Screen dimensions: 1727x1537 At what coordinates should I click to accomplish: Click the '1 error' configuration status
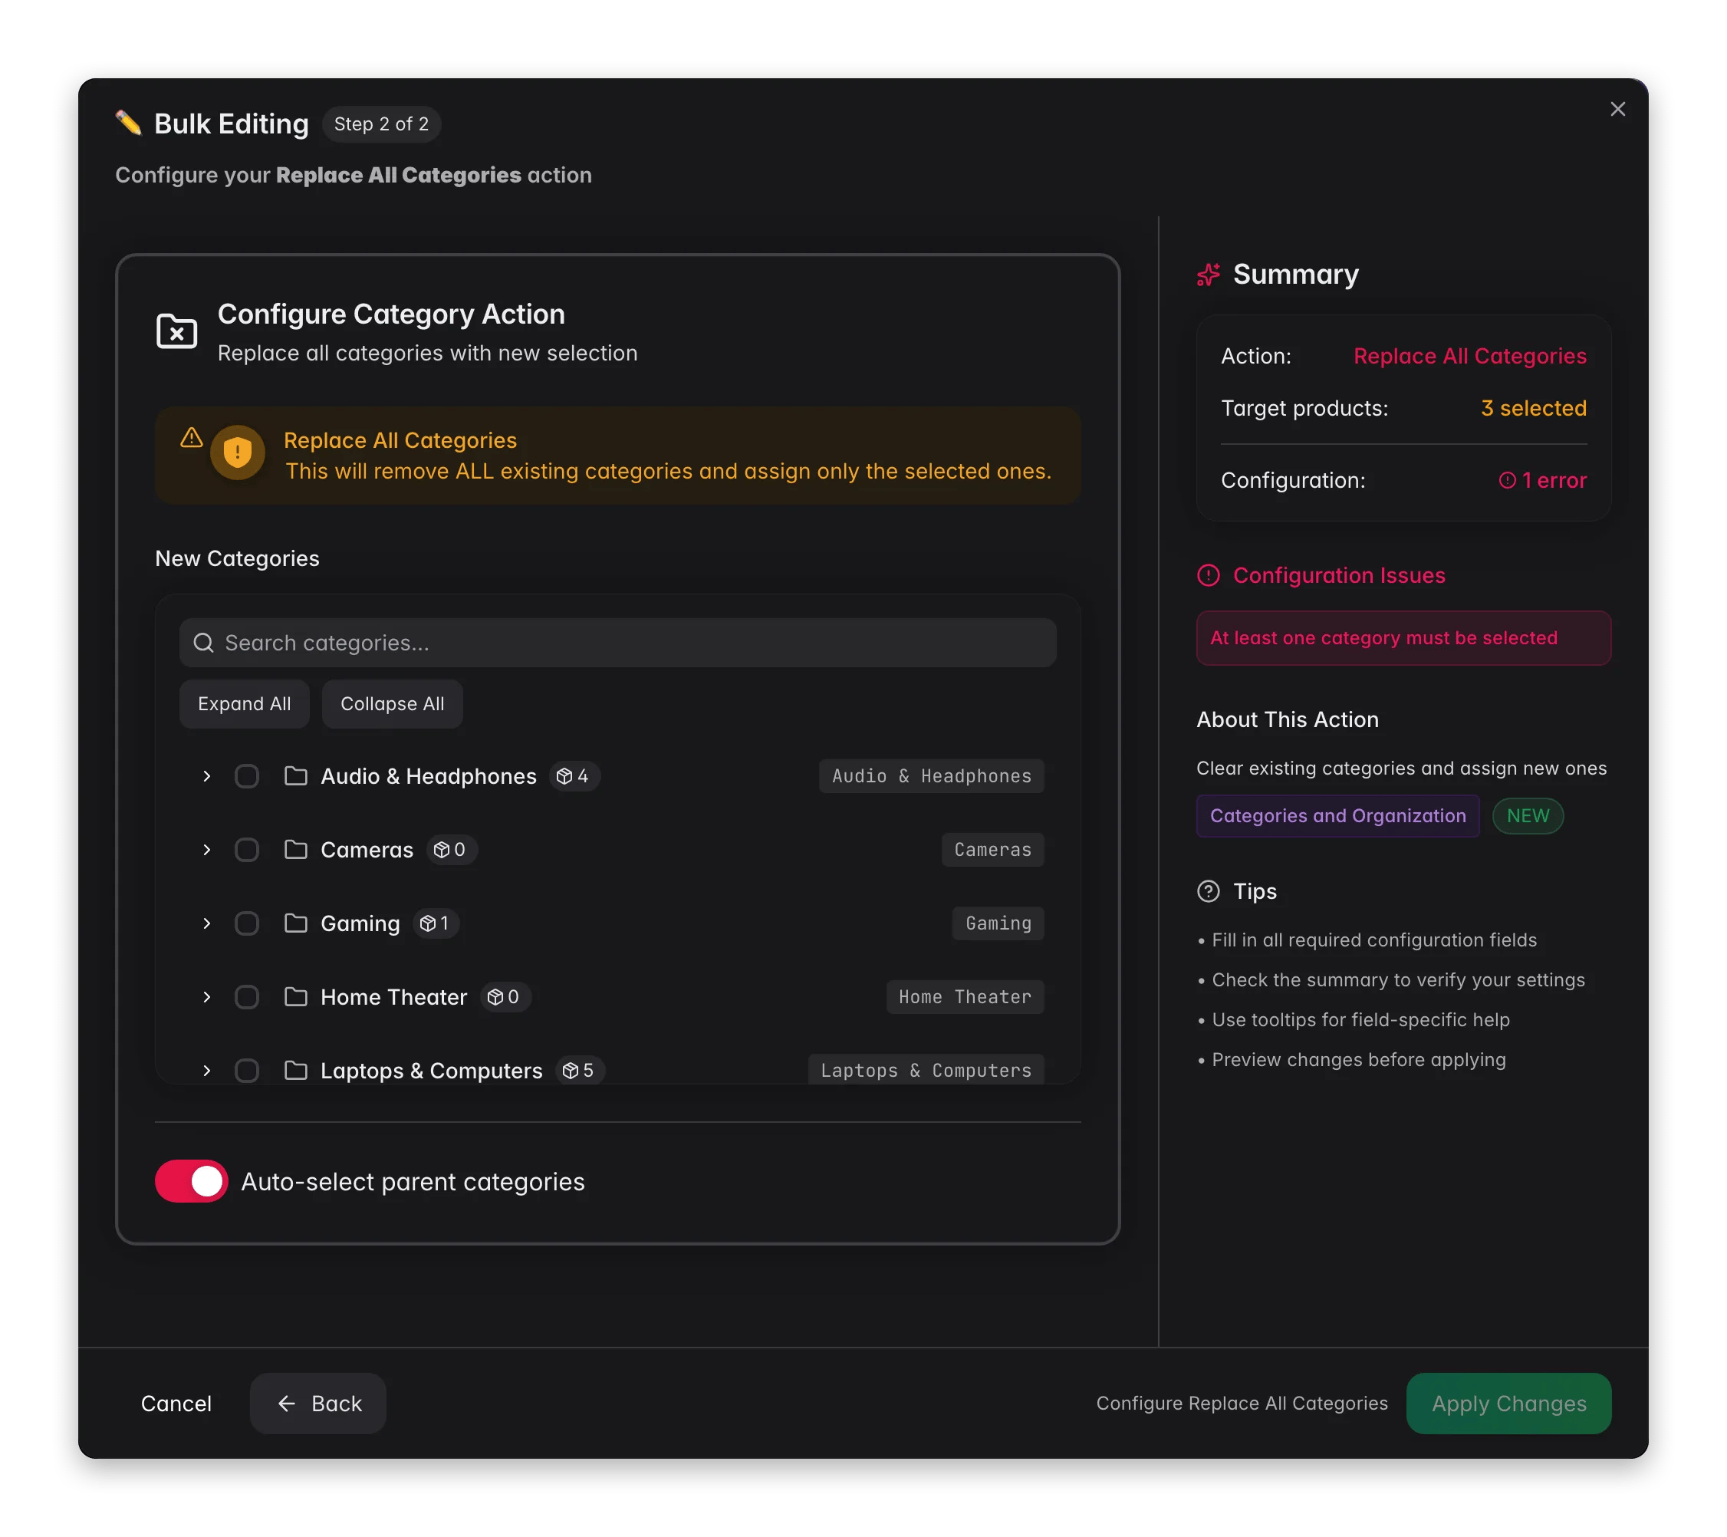pyautogui.click(x=1543, y=480)
